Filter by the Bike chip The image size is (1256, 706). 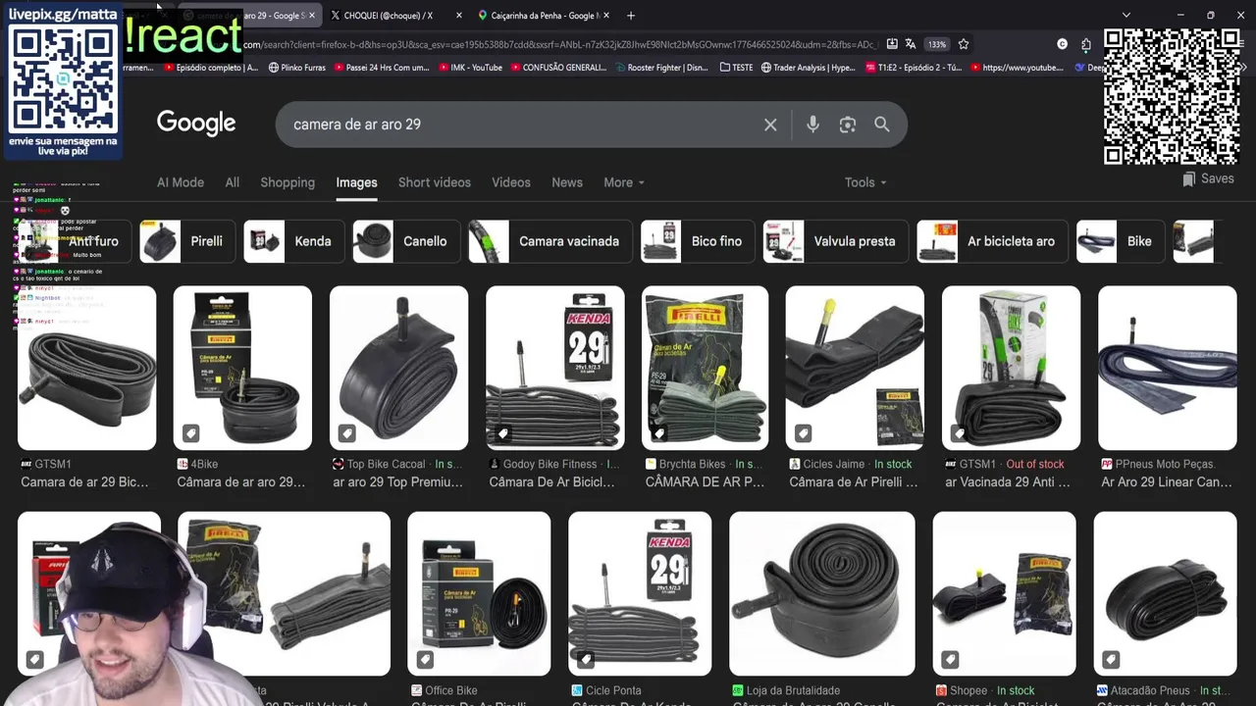(x=1120, y=241)
